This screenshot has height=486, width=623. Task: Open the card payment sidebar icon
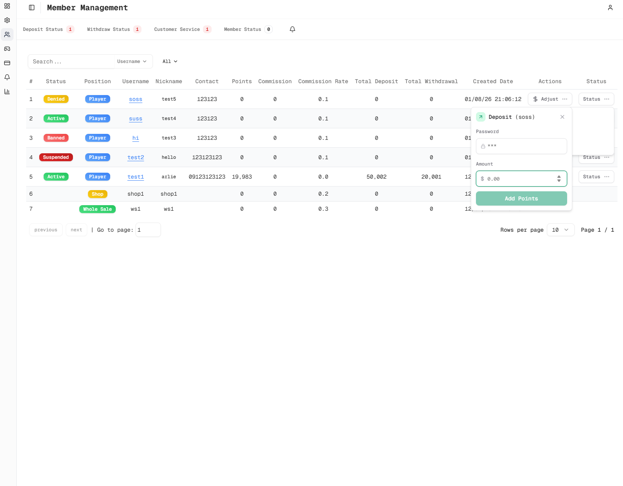7,63
